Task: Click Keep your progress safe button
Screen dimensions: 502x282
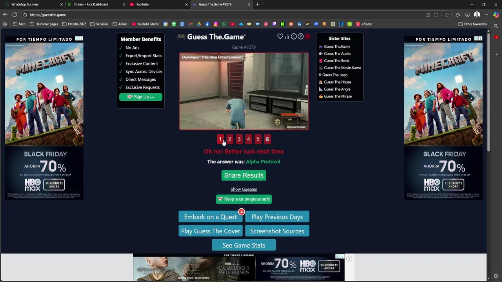Action: 244,199
